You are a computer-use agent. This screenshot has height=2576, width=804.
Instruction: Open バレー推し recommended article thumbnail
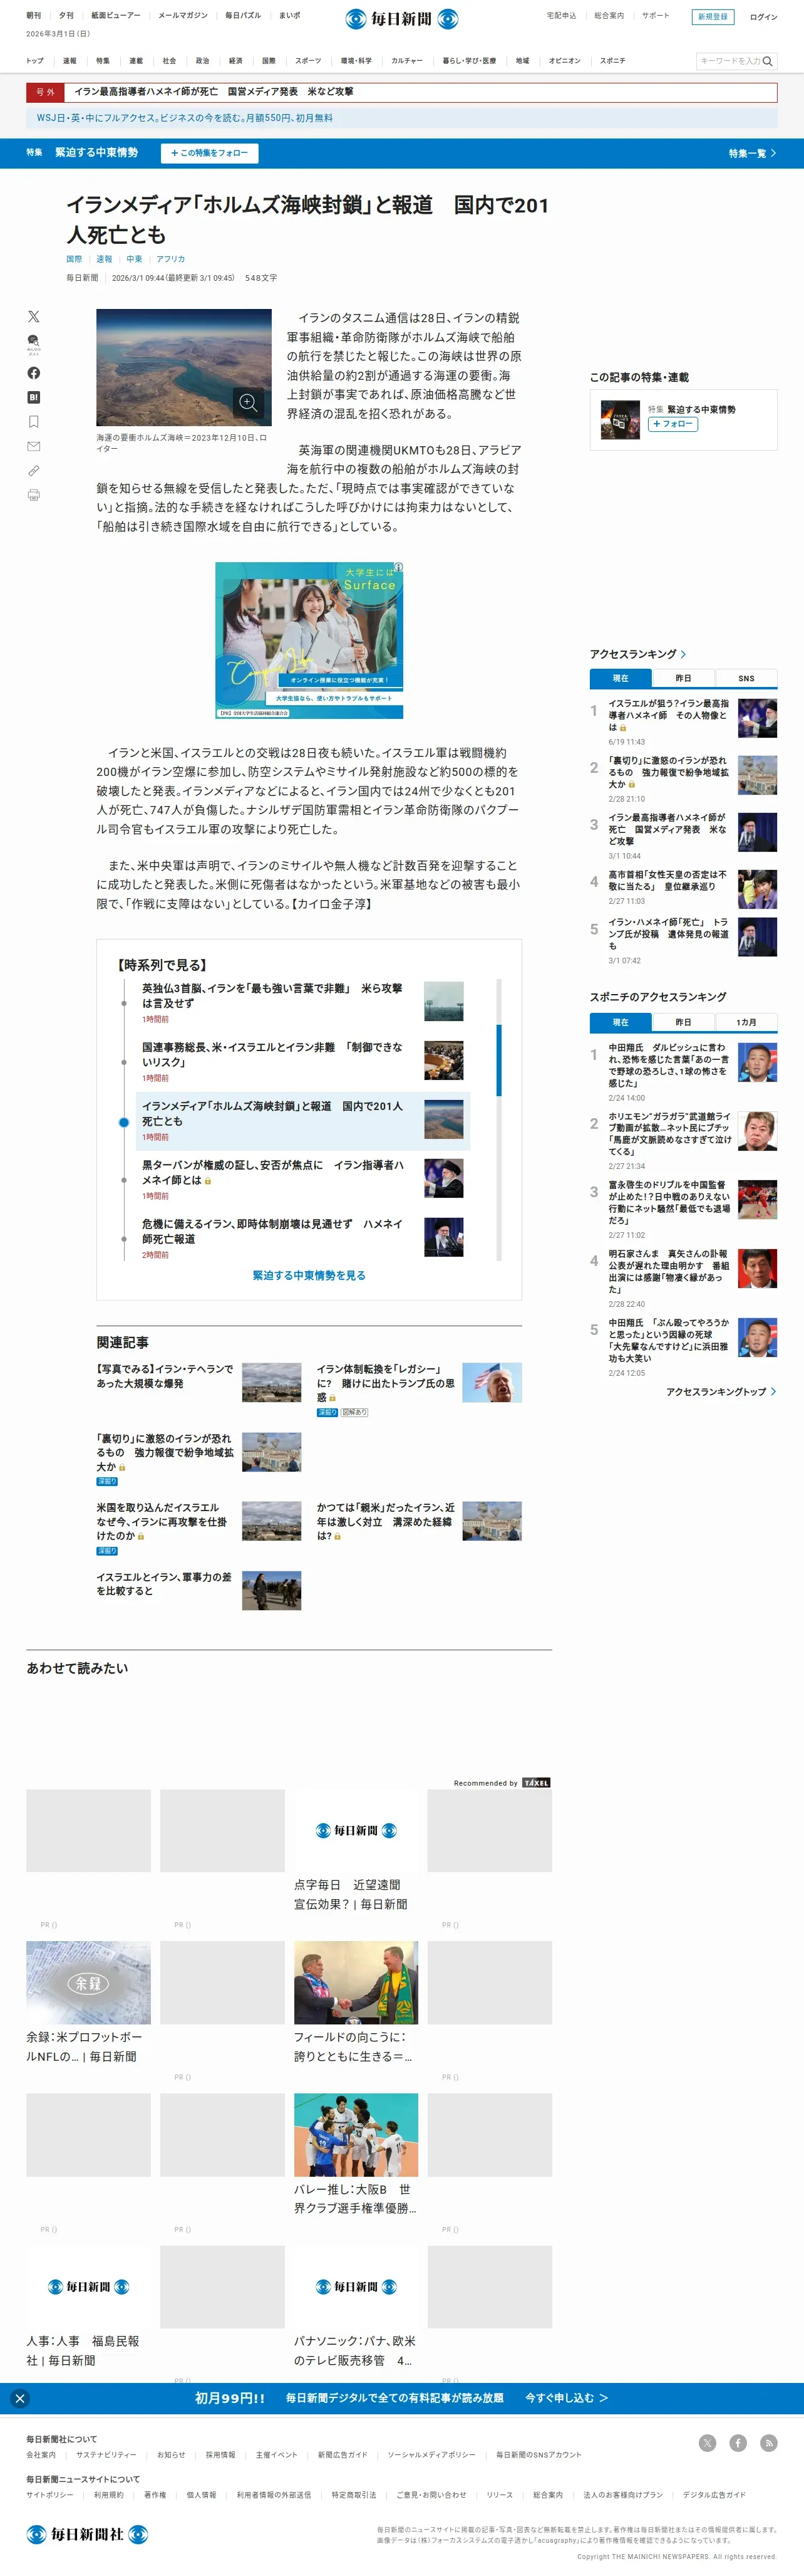(x=356, y=2135)
